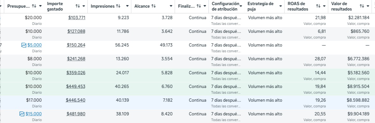
Task: Click the Estrategia de puja header label
Action: pyautogui.click(x=260, y=6)
